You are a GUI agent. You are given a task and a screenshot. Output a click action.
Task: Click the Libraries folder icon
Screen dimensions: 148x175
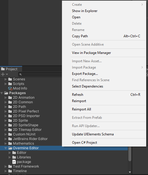[x=14, y=157]
